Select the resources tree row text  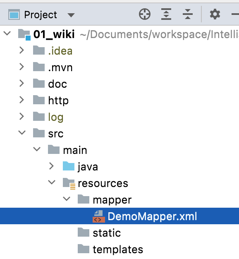tap(103, 183)
